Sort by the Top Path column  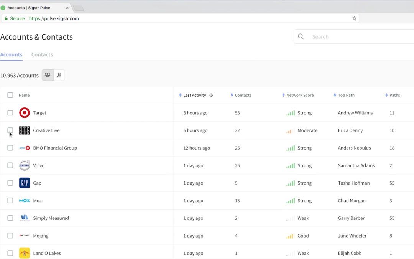(x=346, y=95)
